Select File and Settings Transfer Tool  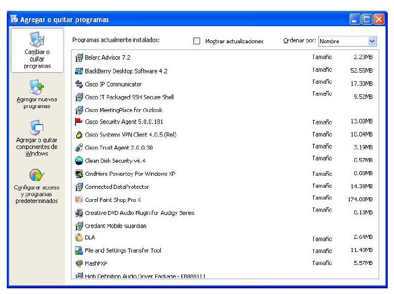click(123, 251)
